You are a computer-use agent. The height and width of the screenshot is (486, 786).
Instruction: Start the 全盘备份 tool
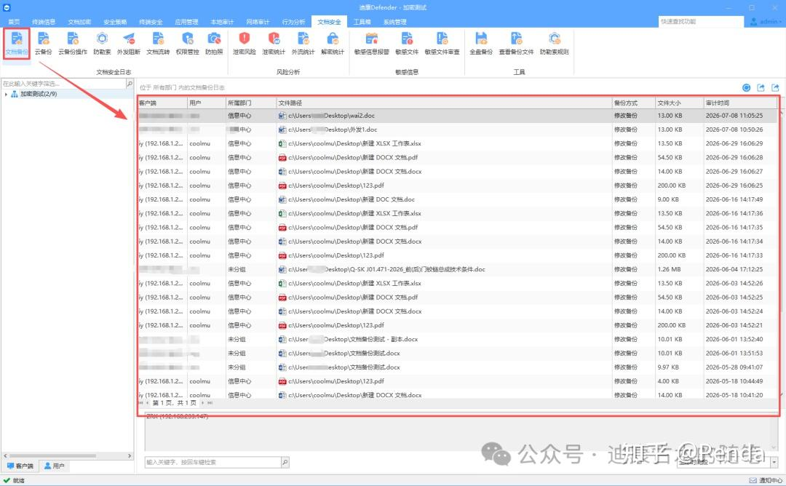481,44
